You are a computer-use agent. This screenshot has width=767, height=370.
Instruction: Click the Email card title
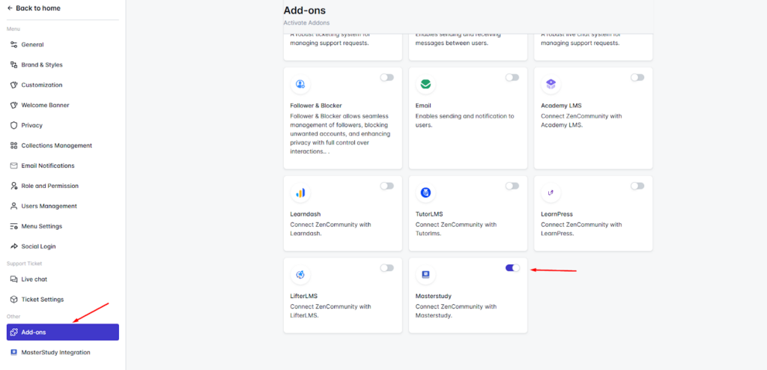[423, 106]
